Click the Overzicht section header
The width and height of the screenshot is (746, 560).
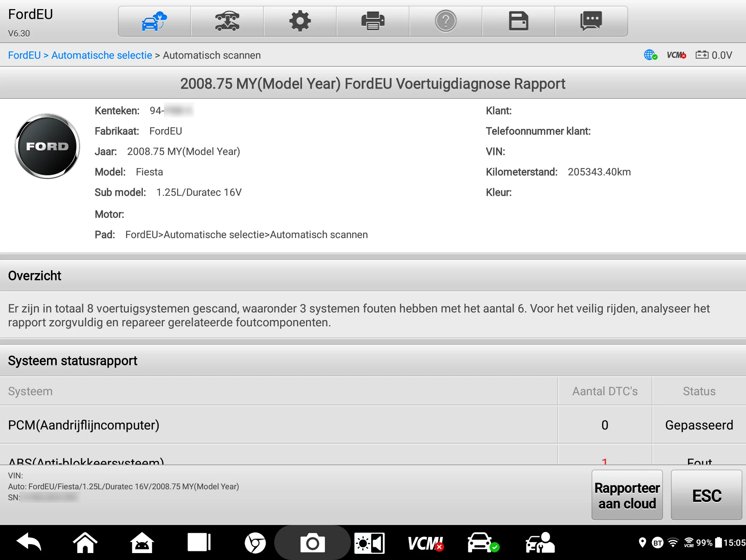(373, 276)
